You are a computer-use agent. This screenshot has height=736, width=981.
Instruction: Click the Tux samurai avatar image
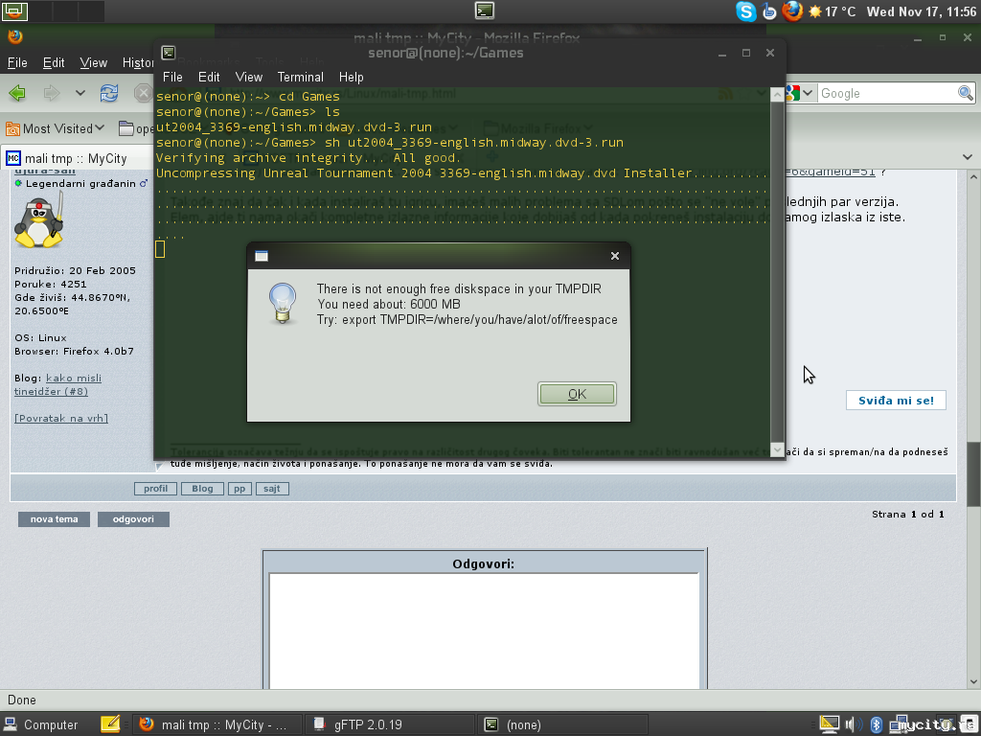(38, 219)
